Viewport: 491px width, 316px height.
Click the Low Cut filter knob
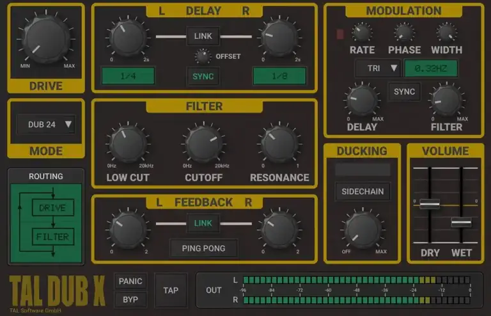point(128,144)
